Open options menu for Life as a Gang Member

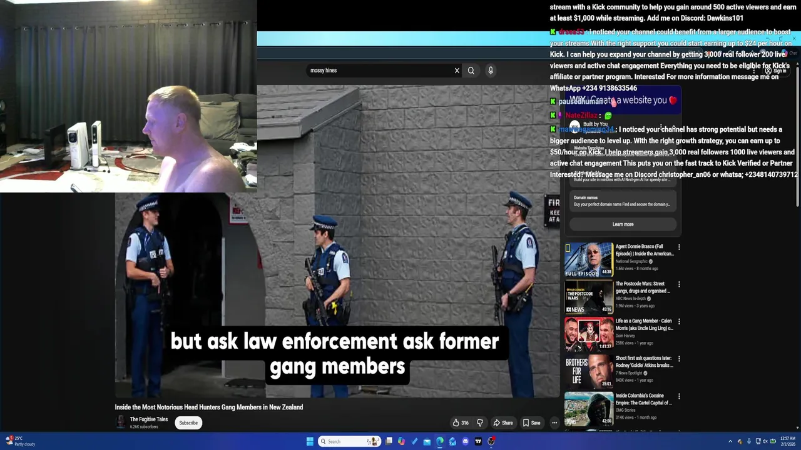679,322
